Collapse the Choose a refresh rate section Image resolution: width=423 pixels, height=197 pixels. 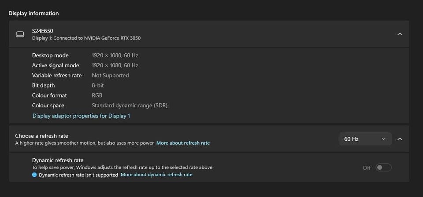tap(400, 139)
